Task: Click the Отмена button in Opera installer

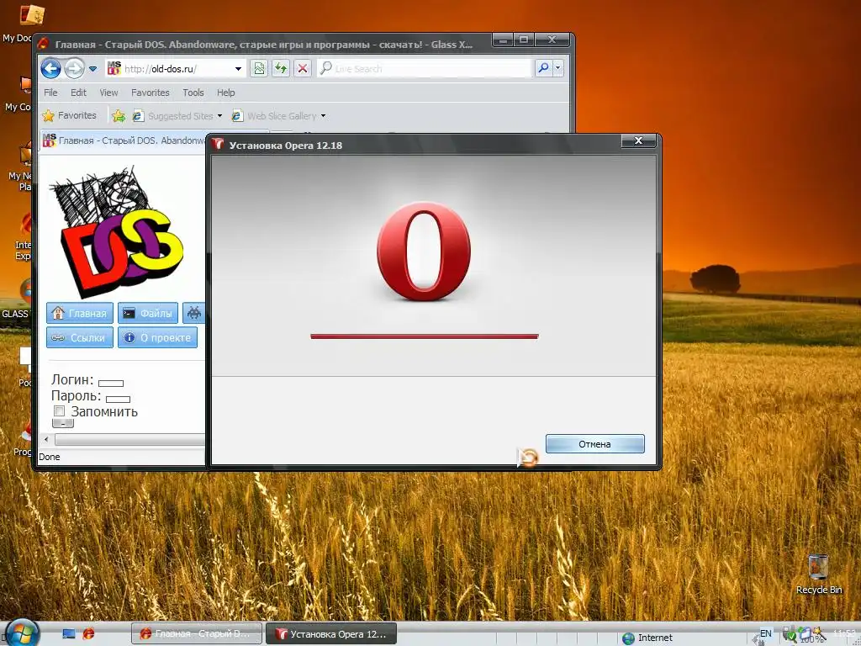Action: tap(594, 444)
